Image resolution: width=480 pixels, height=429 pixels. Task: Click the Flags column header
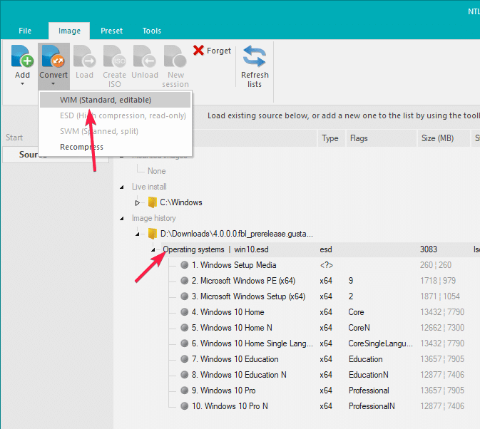[x=381, y=138]
